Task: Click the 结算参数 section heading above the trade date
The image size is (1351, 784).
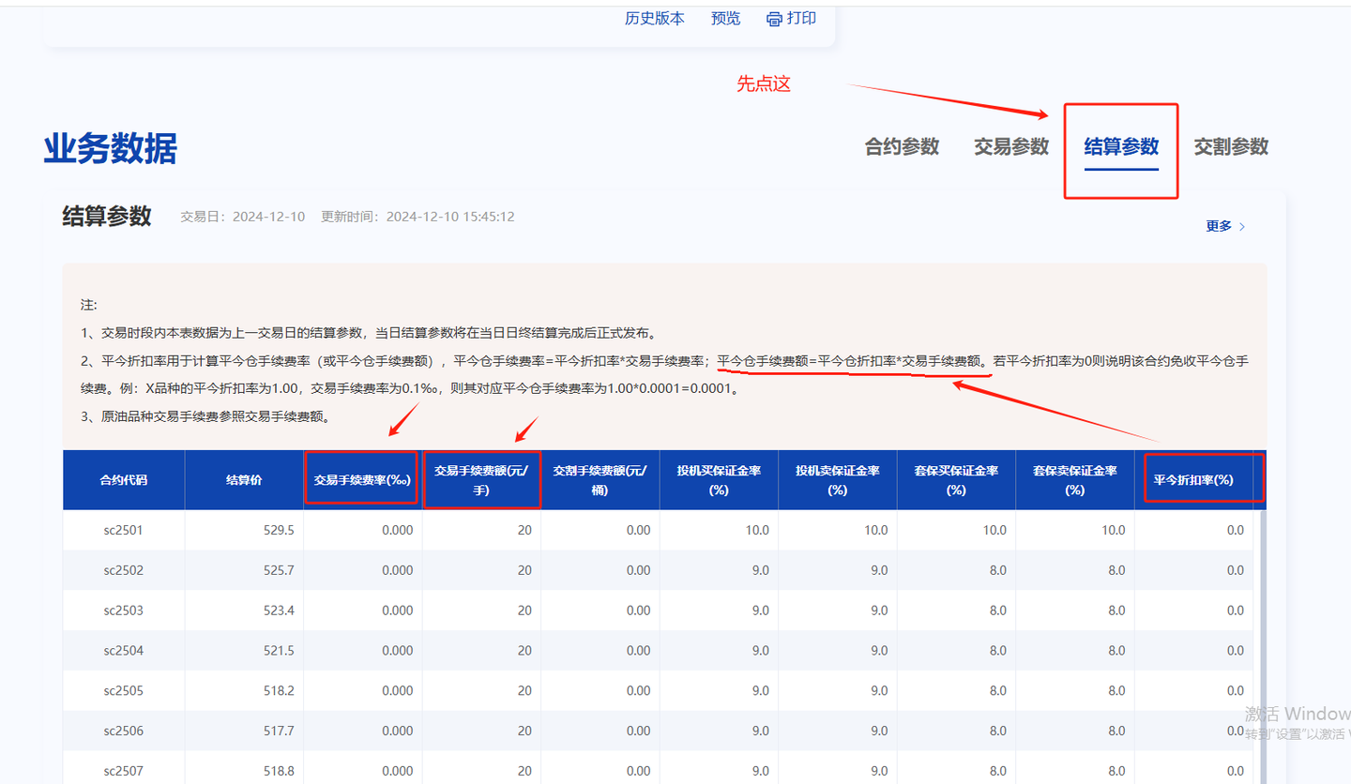Action: [105, 216]
